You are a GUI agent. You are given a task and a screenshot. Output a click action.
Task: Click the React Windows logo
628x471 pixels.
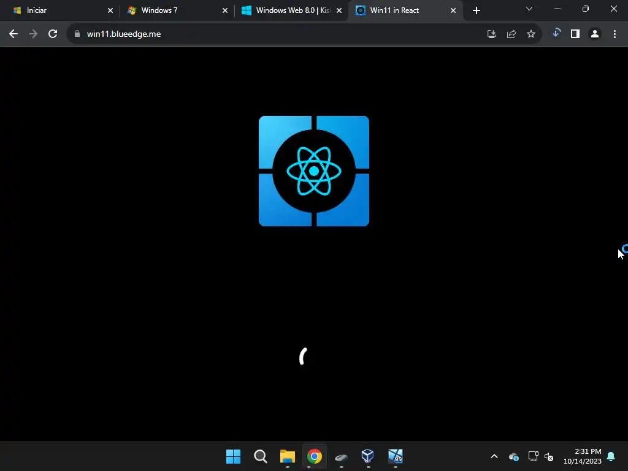tap(314, 171)
